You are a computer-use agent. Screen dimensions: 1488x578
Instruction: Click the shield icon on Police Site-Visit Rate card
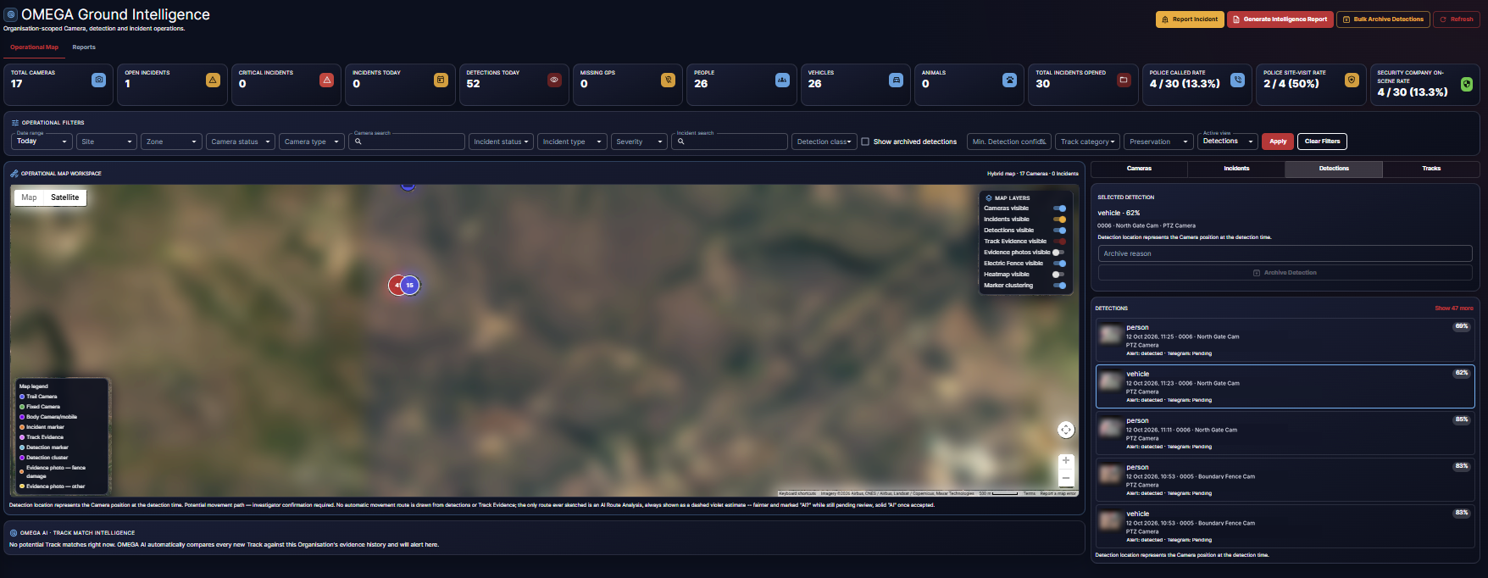coord(1352,80)
